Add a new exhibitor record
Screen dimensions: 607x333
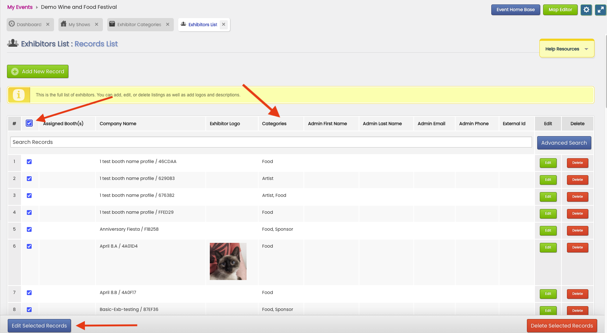(38, 71)
